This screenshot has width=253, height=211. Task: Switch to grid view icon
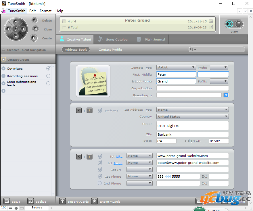pos(229,24)
